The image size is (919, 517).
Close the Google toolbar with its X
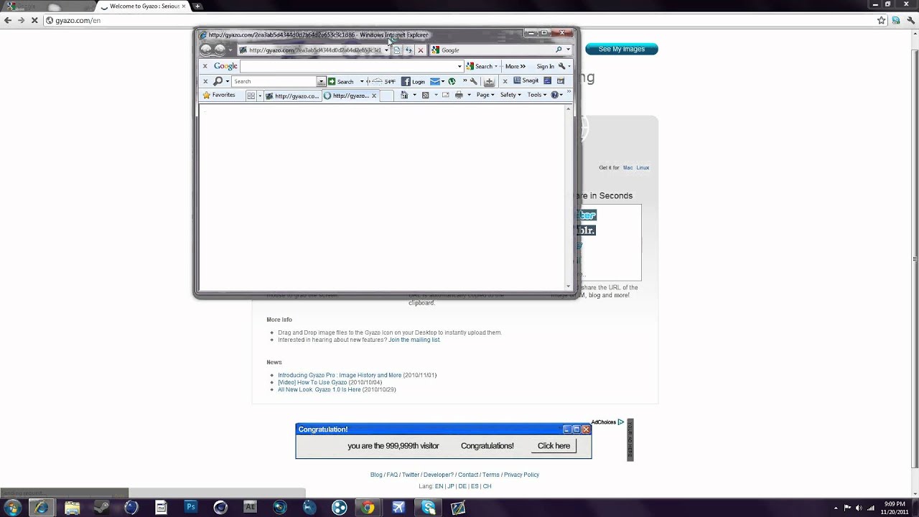coord(205,66)
